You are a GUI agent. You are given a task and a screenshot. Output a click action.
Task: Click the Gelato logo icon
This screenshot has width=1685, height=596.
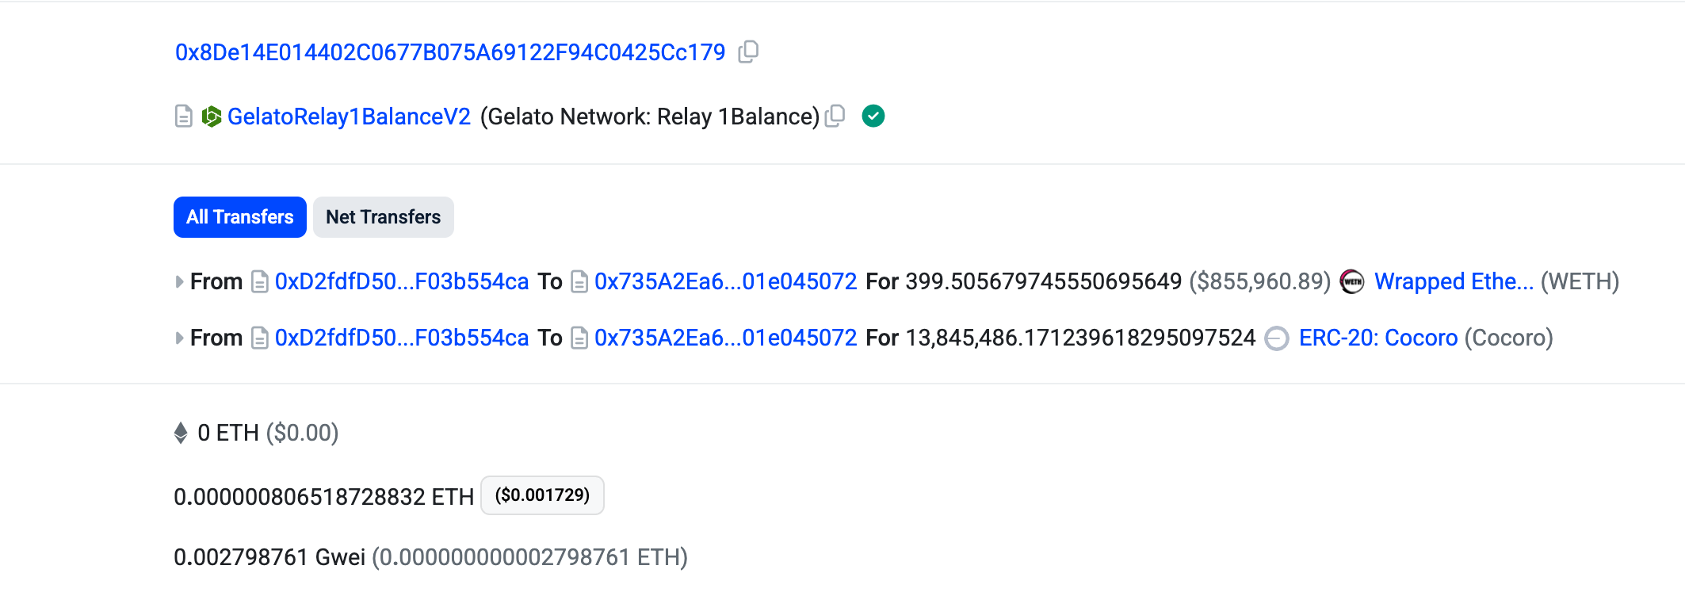click(211, 117)
